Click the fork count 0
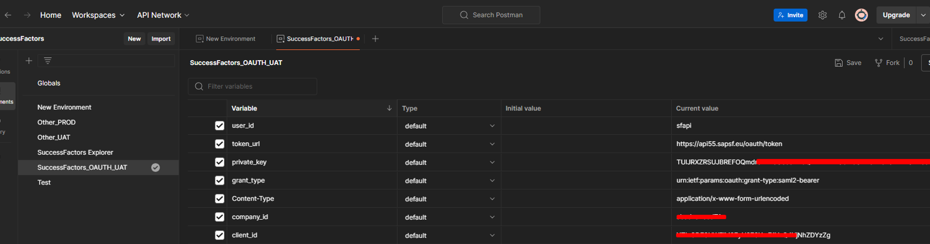This screenshot has height=244, width=930. point(910,63)
